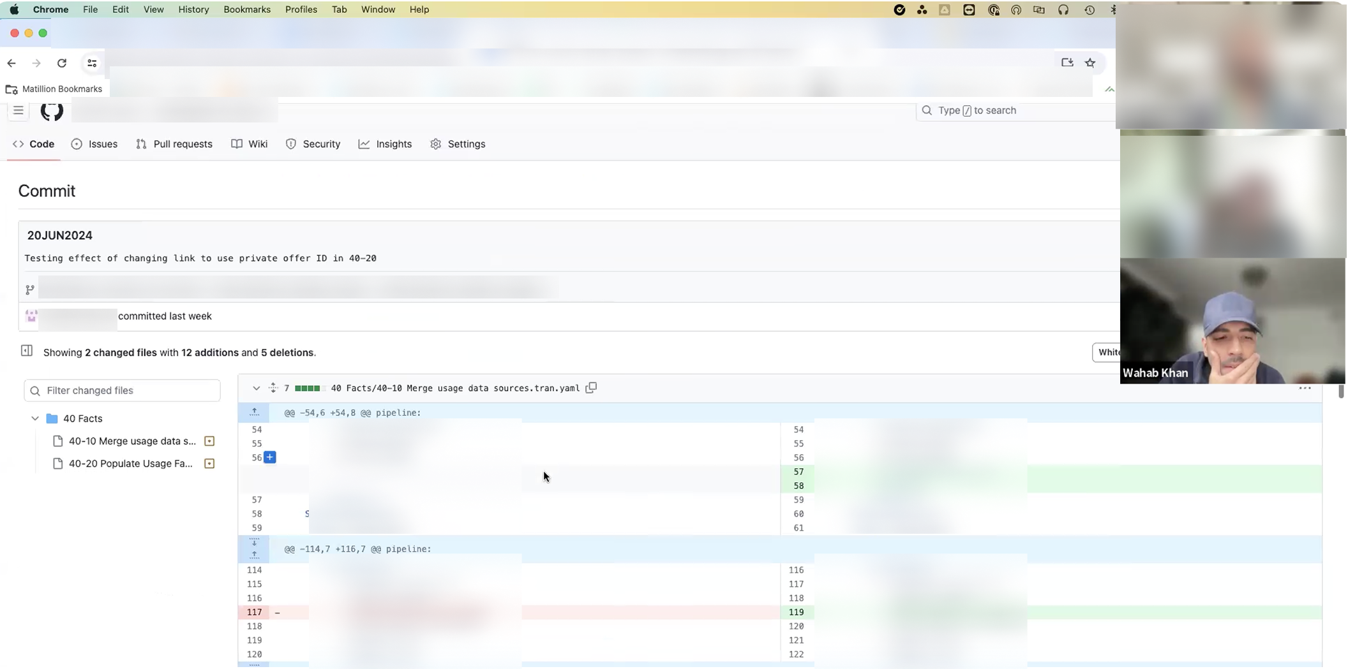This screenshot has height=669, width=1348.
Task: Open the Chrome menu
Action: [x=50, y=10]
